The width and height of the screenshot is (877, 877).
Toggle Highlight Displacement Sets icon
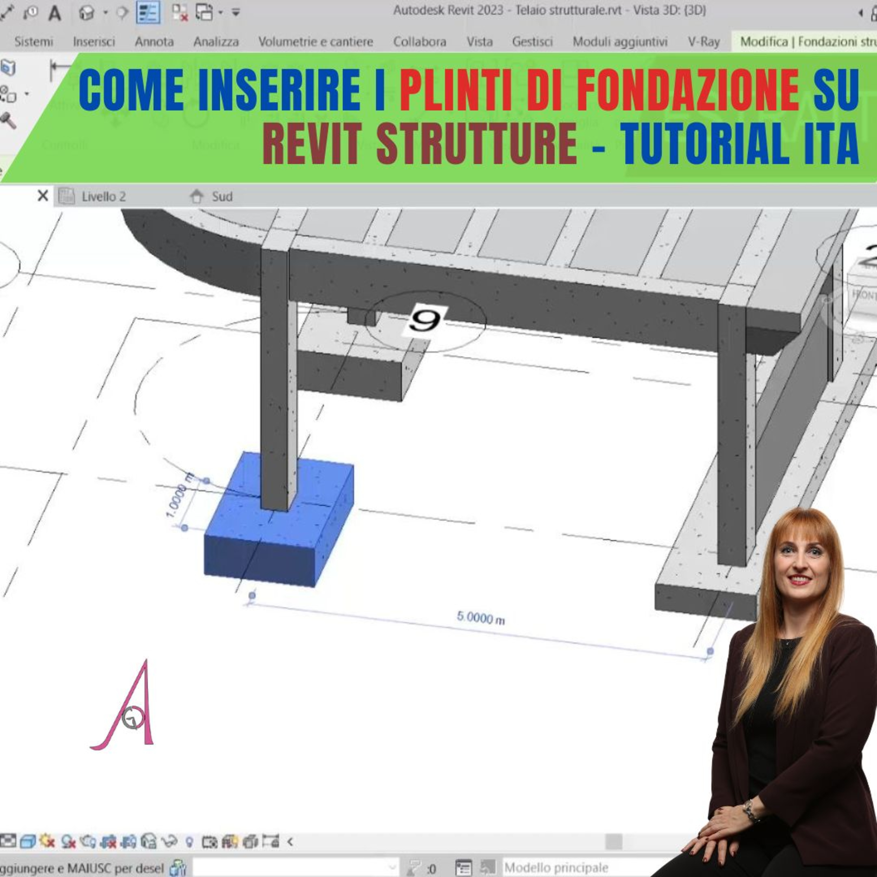251,841
